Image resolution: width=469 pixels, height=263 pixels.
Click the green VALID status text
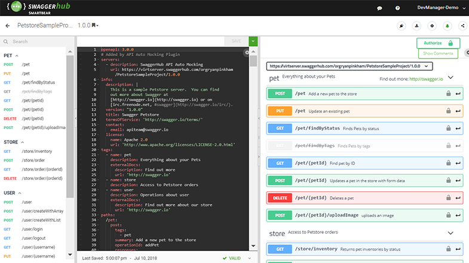pos(234,258)
